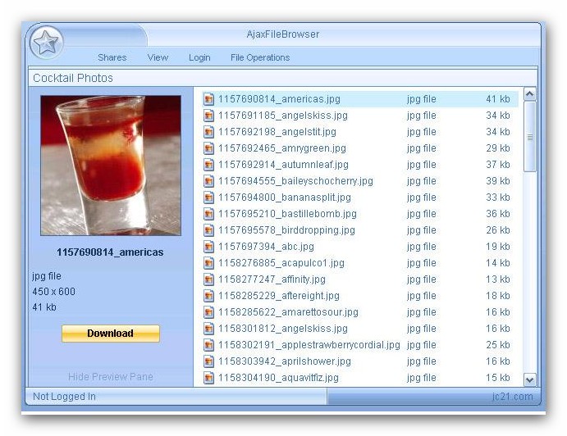
Task: Select file name 1158285229_aftereight.jpg
Action: [279, 296]
